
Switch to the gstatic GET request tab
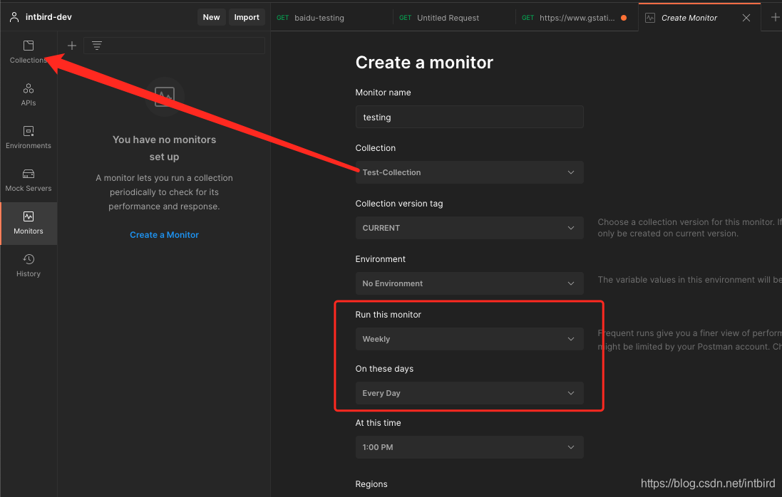coord(577,17)
